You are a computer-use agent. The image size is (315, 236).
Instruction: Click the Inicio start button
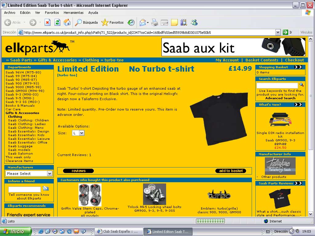[x=16, y=231]
